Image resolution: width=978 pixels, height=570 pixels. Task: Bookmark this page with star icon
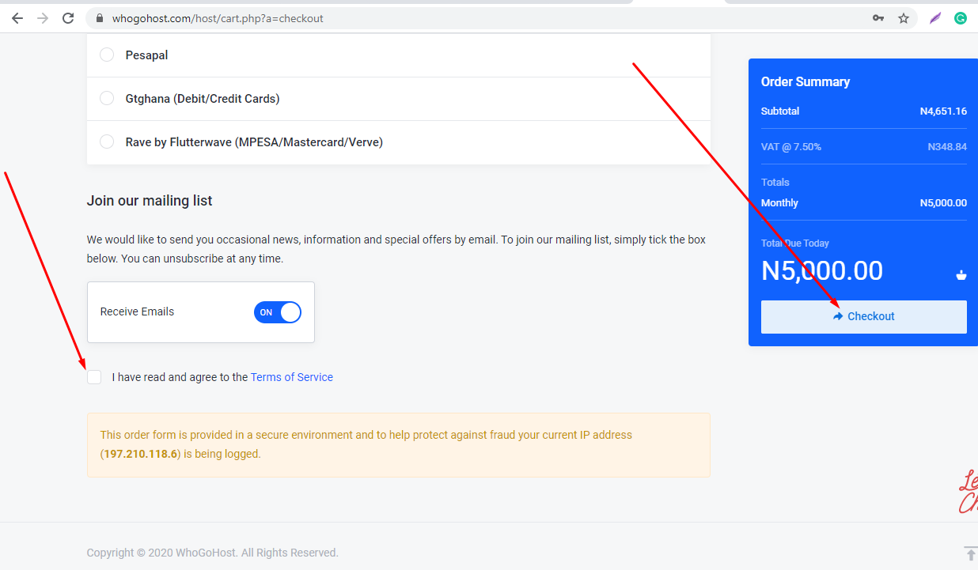tap(904, 18)
